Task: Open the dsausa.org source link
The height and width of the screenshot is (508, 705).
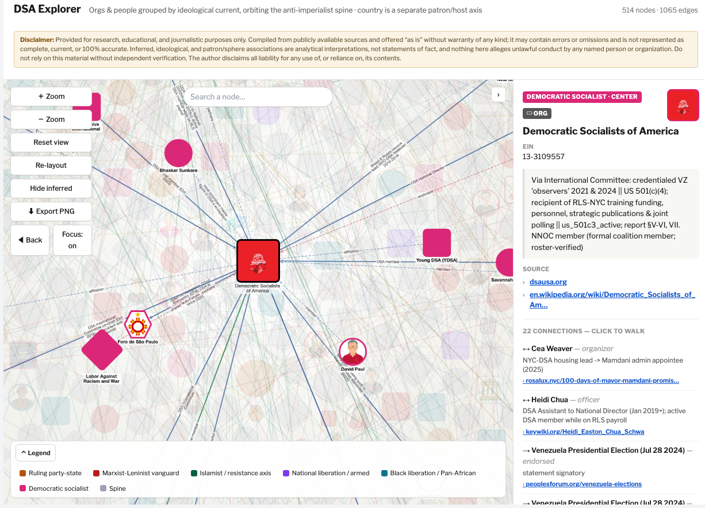Action: click(x=548, y=282)
